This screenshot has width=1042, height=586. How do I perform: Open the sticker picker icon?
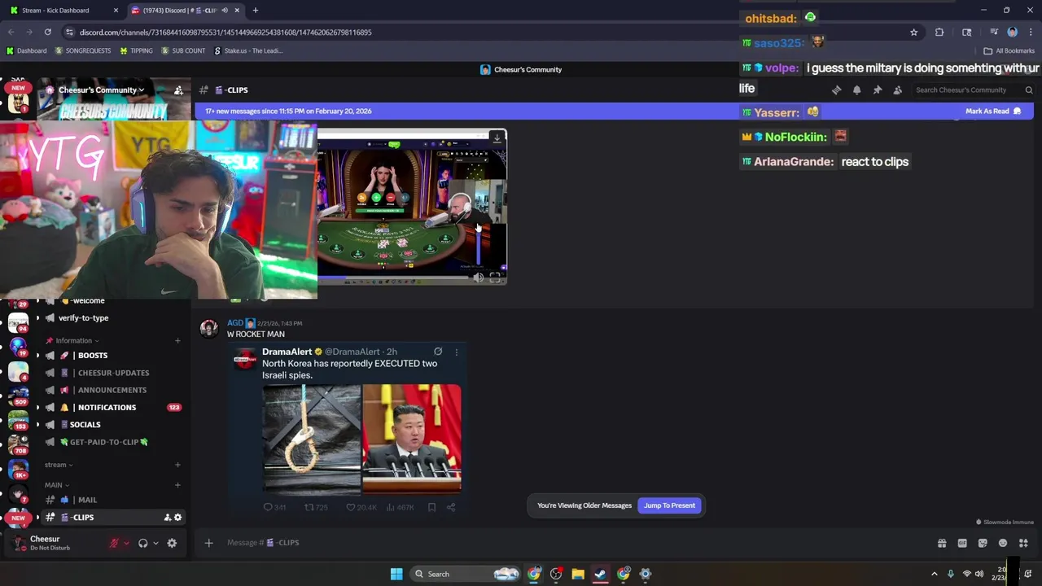coord(983,543)
